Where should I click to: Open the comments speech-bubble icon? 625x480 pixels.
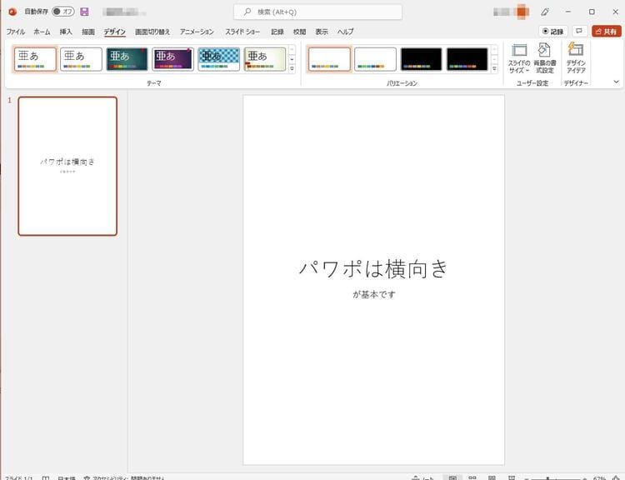click(579, 31)
